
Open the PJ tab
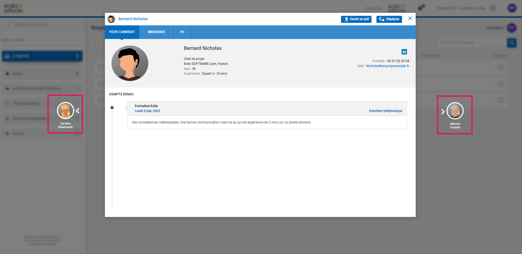coord(182,32)
